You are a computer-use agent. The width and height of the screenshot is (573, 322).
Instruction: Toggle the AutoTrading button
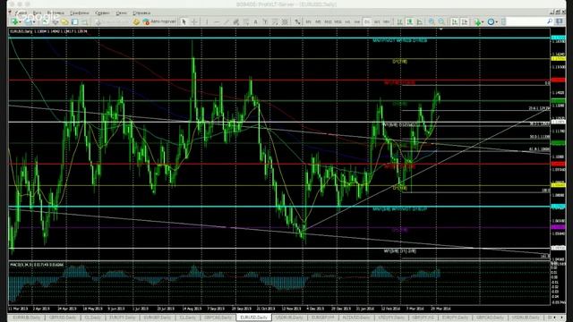(159, 21)
